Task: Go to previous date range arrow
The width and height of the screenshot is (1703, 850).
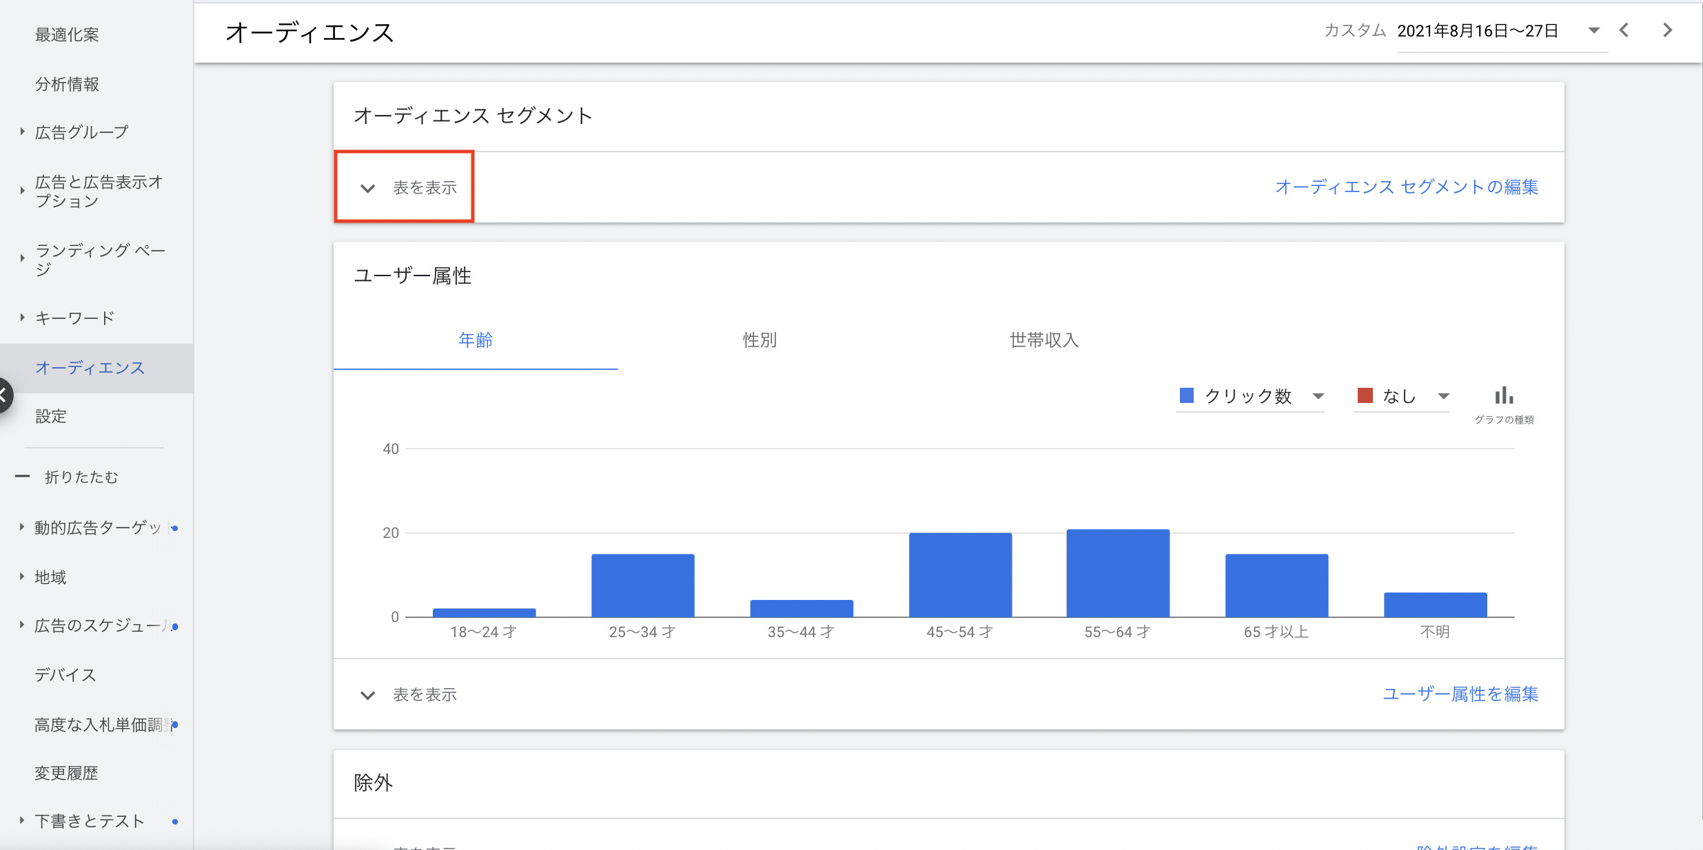Action: coord(1624,30)
